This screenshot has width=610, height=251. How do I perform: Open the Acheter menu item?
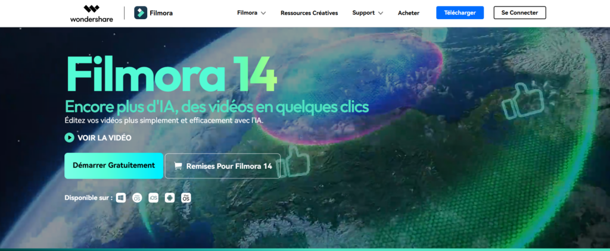408,12
